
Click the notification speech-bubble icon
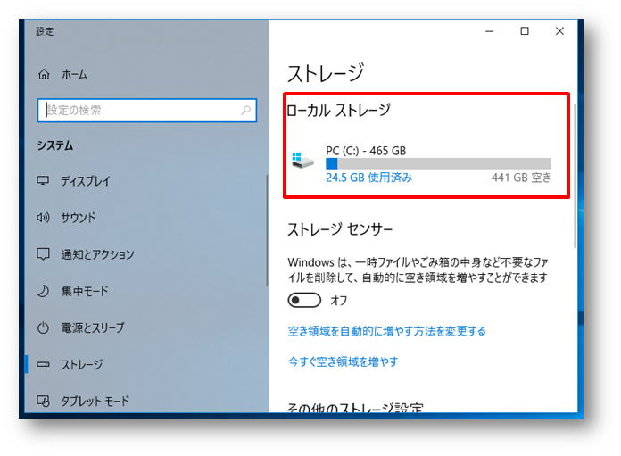[x=43, y=254]
